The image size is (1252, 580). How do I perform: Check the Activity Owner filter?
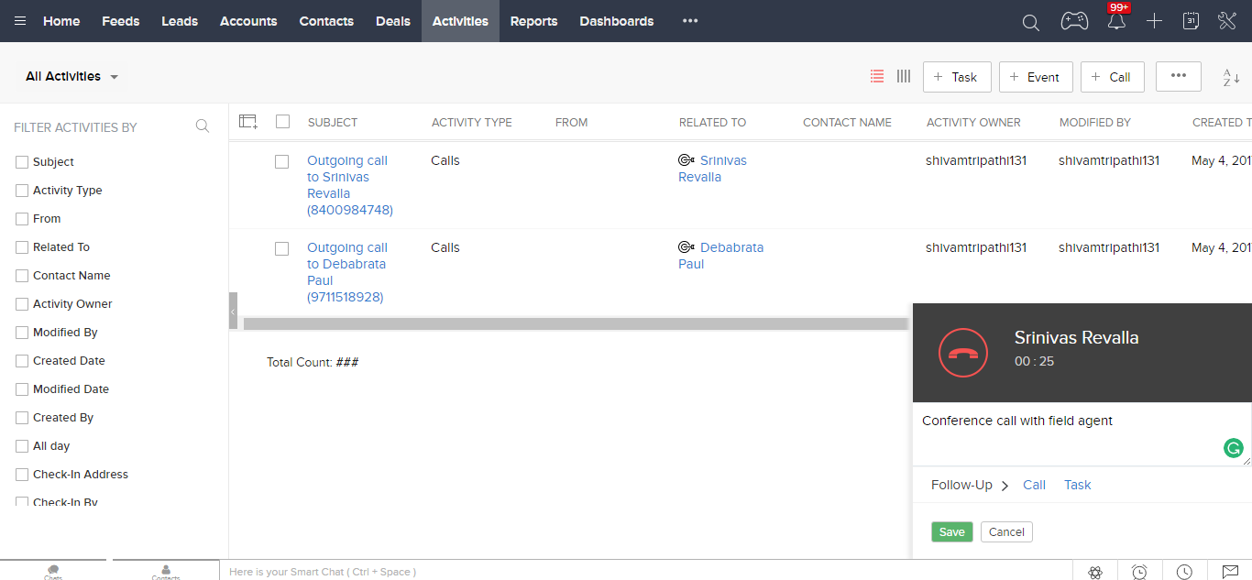tap(22, 304)
